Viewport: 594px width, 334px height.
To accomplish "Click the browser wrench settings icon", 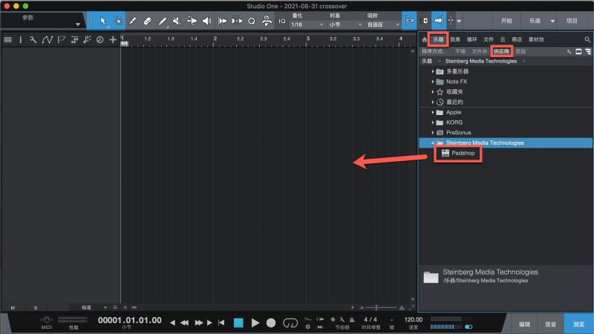I will click(x=569, y=51).
